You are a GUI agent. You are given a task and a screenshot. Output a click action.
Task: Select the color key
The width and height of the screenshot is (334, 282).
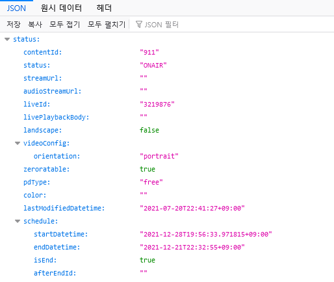[35, 195]
